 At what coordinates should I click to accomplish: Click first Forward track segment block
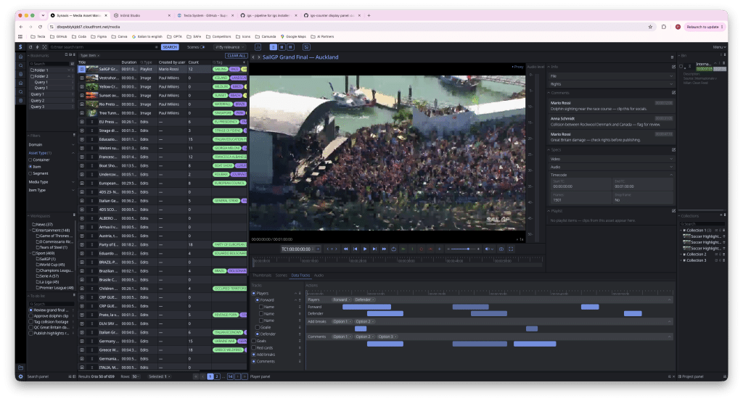point(366,307)
